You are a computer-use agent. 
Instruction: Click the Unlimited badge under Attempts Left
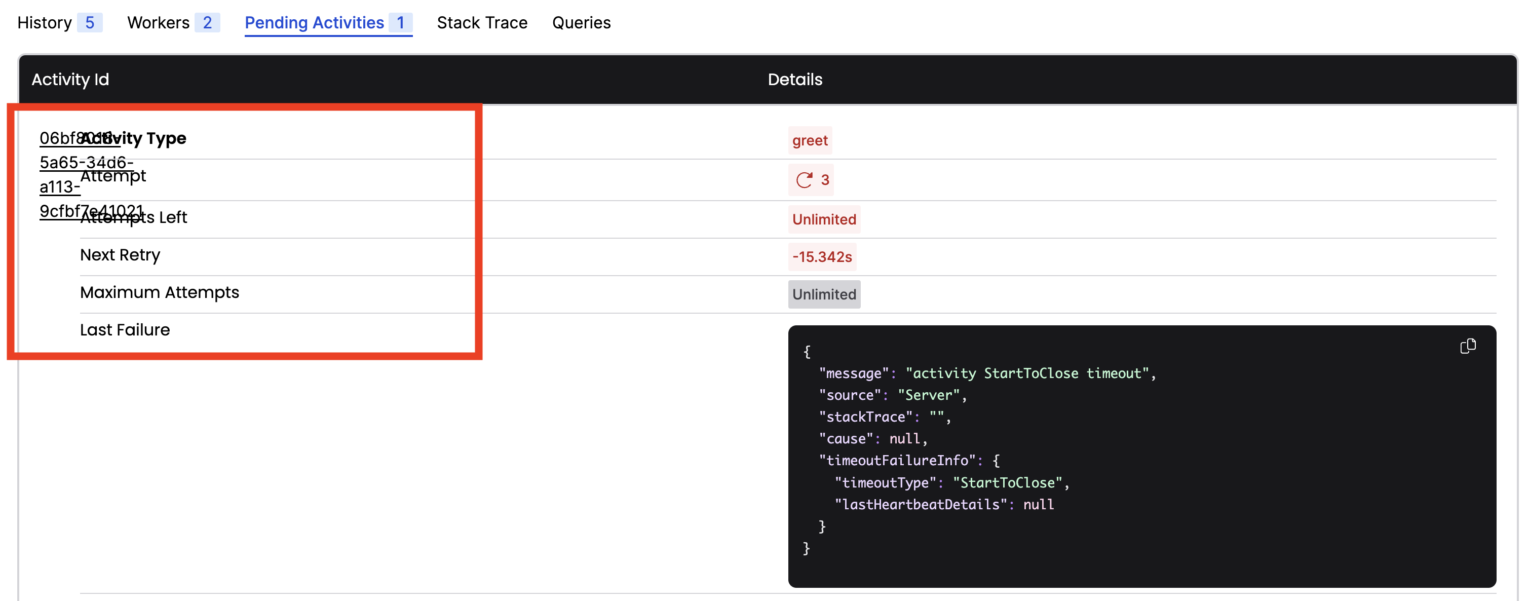(x=824, y=219)
